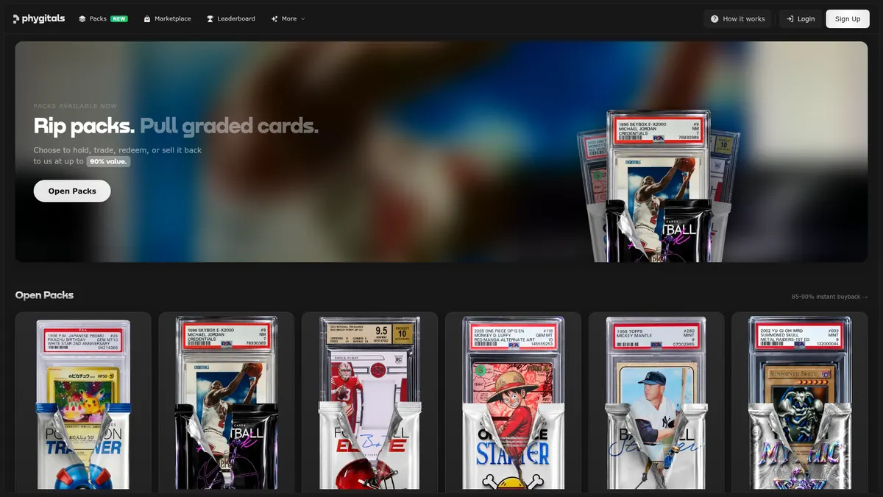Image resolution: width=883 pixels, height=497 pixels.
Task: Click the 90% value badge
Action: [108, 161]
